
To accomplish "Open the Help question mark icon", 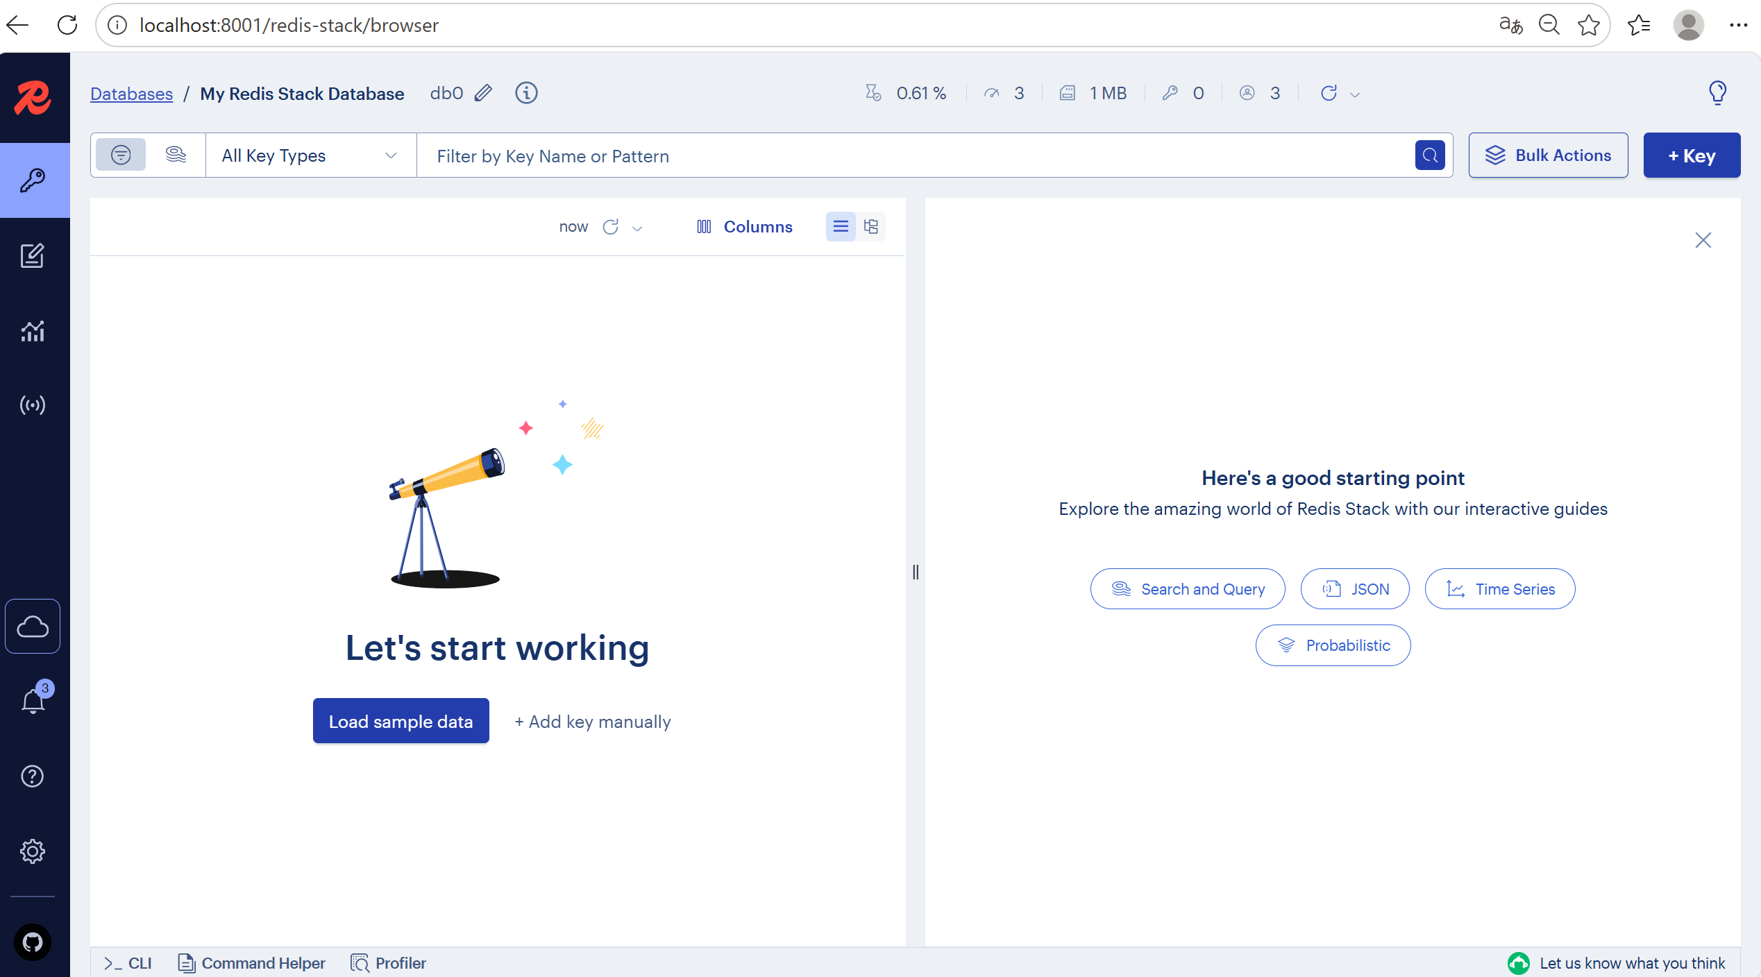I will click(x=33, y=776).
